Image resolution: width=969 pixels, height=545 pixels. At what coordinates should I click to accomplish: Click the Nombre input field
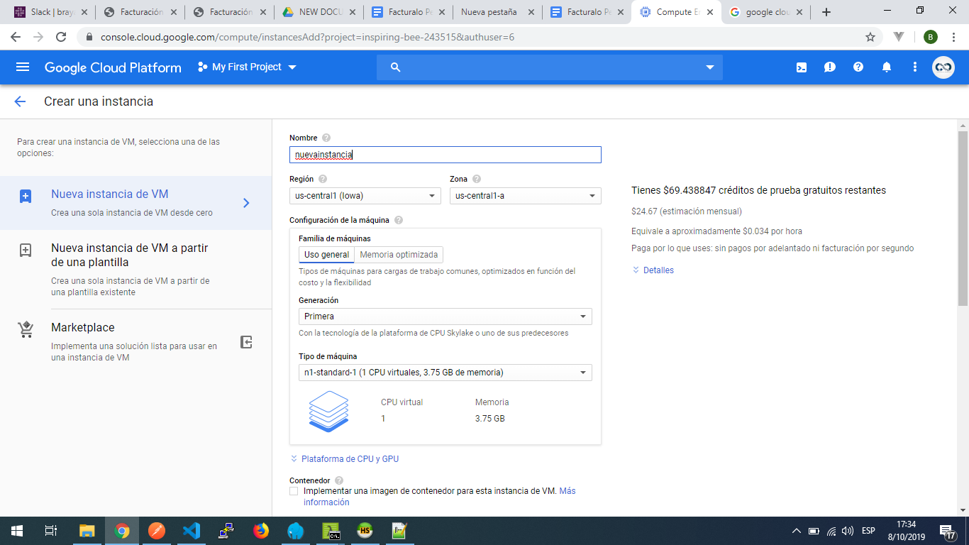pyautogui.click(x=445, y=155)
